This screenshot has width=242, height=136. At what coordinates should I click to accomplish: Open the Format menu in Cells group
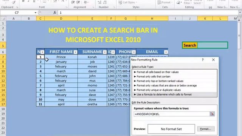click(164, 2)
